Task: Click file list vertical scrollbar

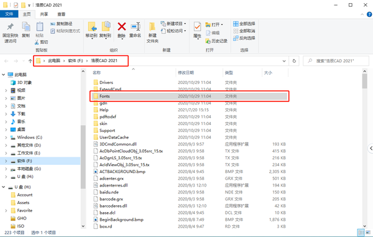Action: pyautogui.click(x=364, y=81)
